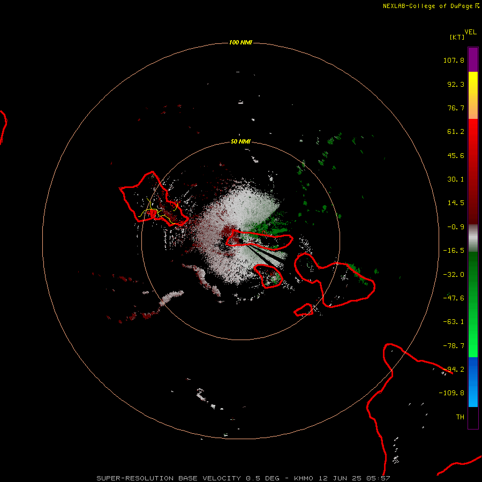Click the VEL legend title
Image resolution: width=482 pixels, height=482 pixels.
click(x=470, y=32)
